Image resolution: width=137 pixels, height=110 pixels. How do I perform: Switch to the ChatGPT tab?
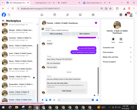pos(68,3)
